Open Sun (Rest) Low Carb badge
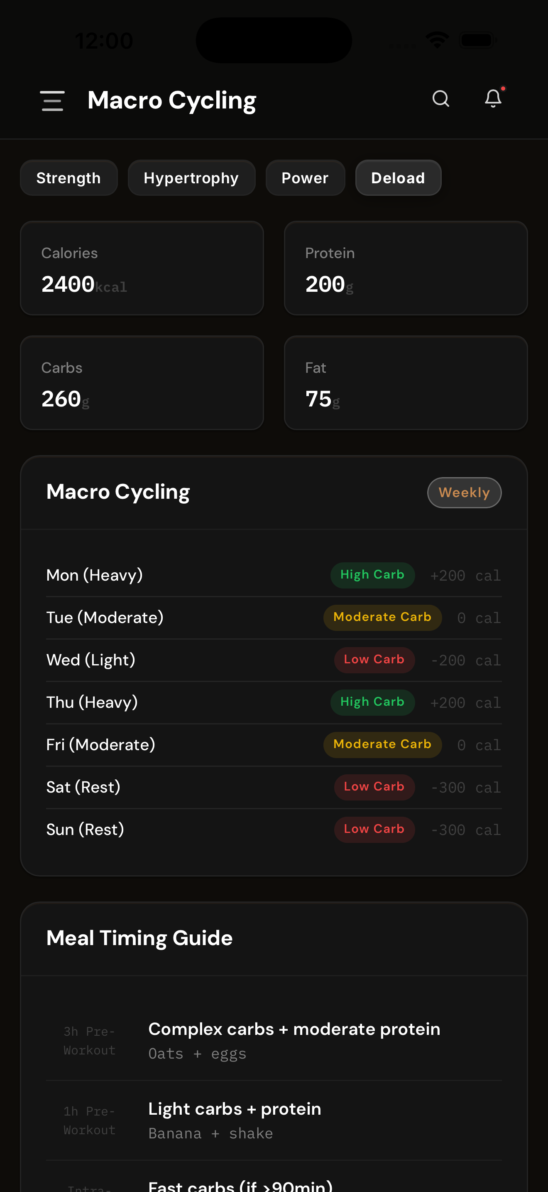 374,829
